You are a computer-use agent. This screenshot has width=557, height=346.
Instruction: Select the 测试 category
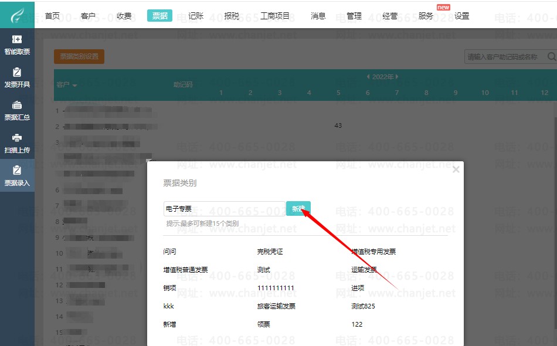[x=264, y=270]
